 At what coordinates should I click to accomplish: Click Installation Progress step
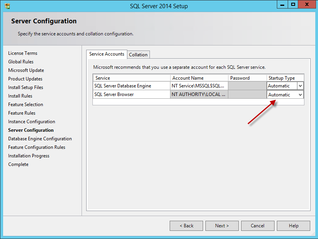tap(29, 156)
